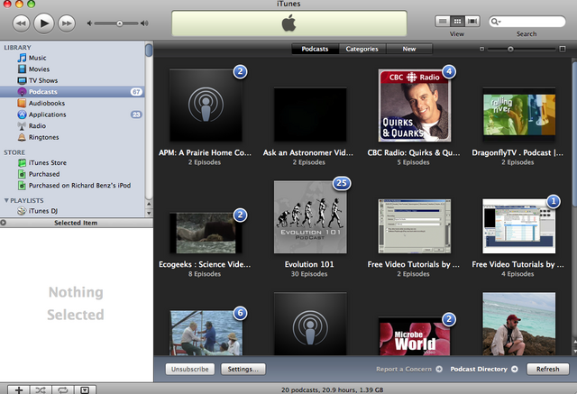Click the status text '20 podcasts, 20.9 hours'
577x394 pixels.
(333, 390)
